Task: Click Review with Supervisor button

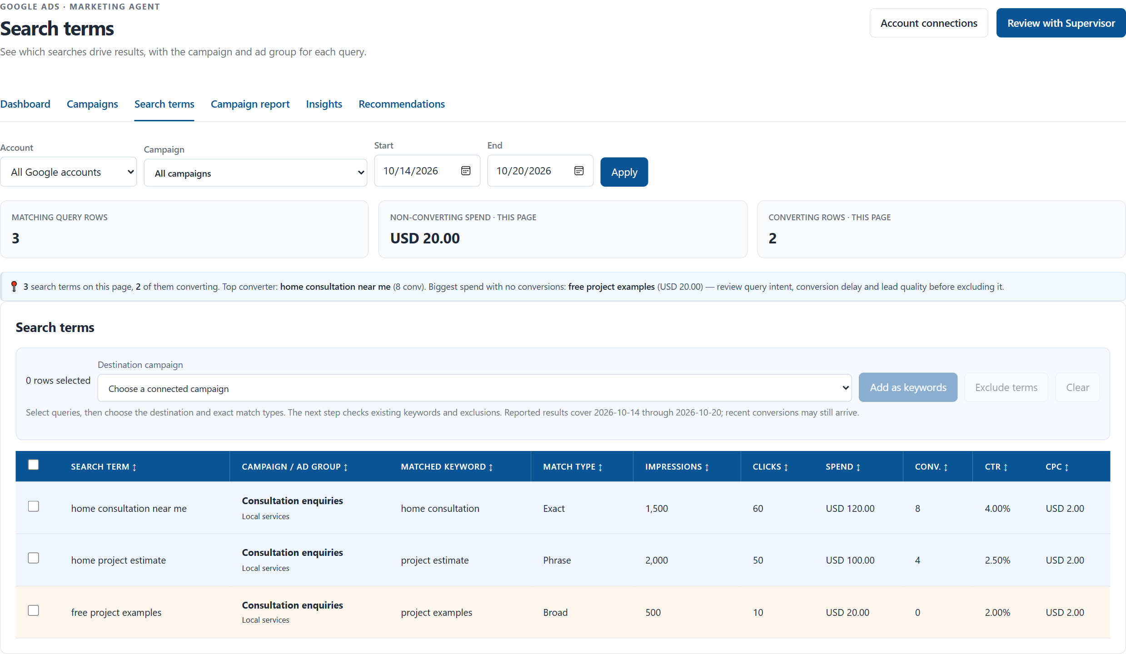Action: pos(1061,23)
